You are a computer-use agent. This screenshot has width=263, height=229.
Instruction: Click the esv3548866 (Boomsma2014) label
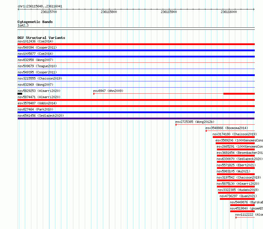[x=227, y=128]
